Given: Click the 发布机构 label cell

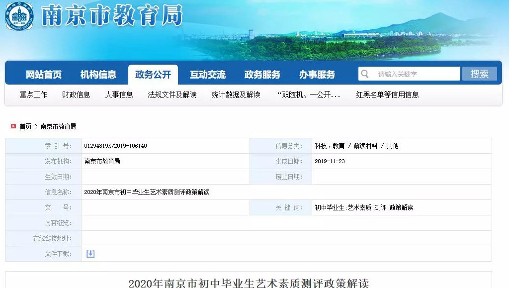Looking at the screenshot, I should click(x=43, y=161).
